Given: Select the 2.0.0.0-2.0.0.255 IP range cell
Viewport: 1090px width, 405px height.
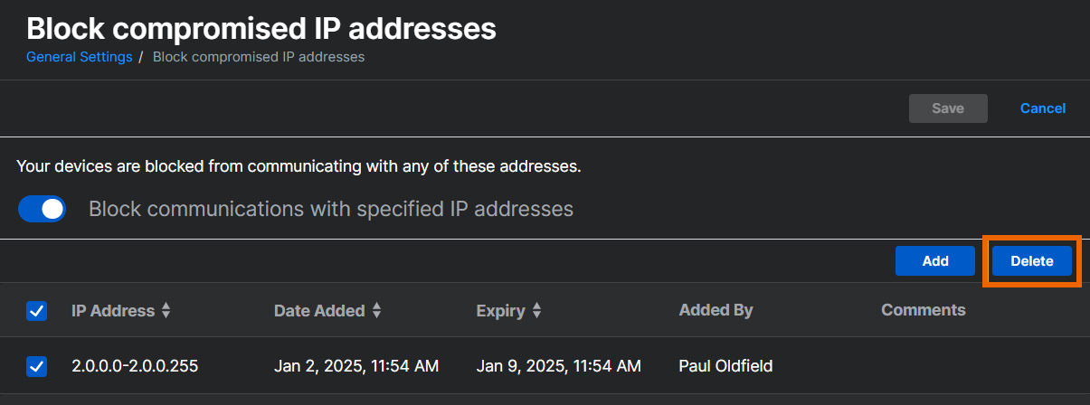Looking at the screenshot, I should (x=135, y=366).
